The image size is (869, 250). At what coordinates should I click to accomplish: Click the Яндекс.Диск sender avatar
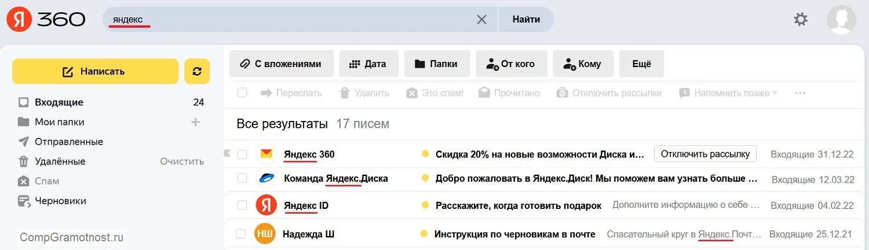coord(266,178)
